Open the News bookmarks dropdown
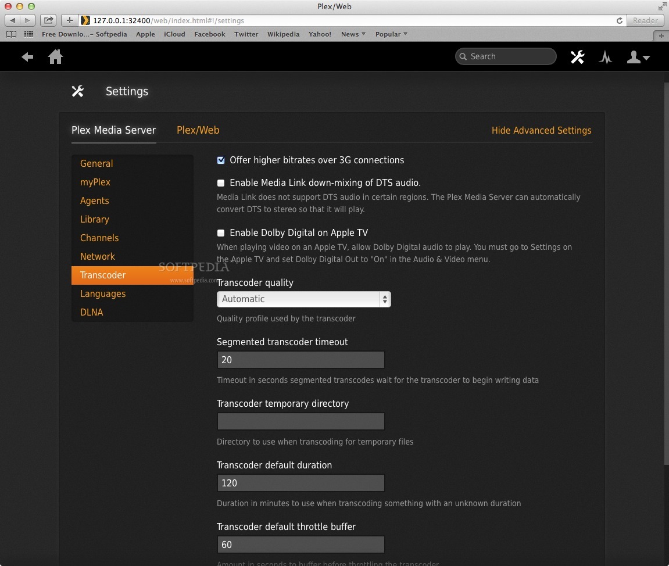This screenshot has width=669, height=566. tap(353, 34)
